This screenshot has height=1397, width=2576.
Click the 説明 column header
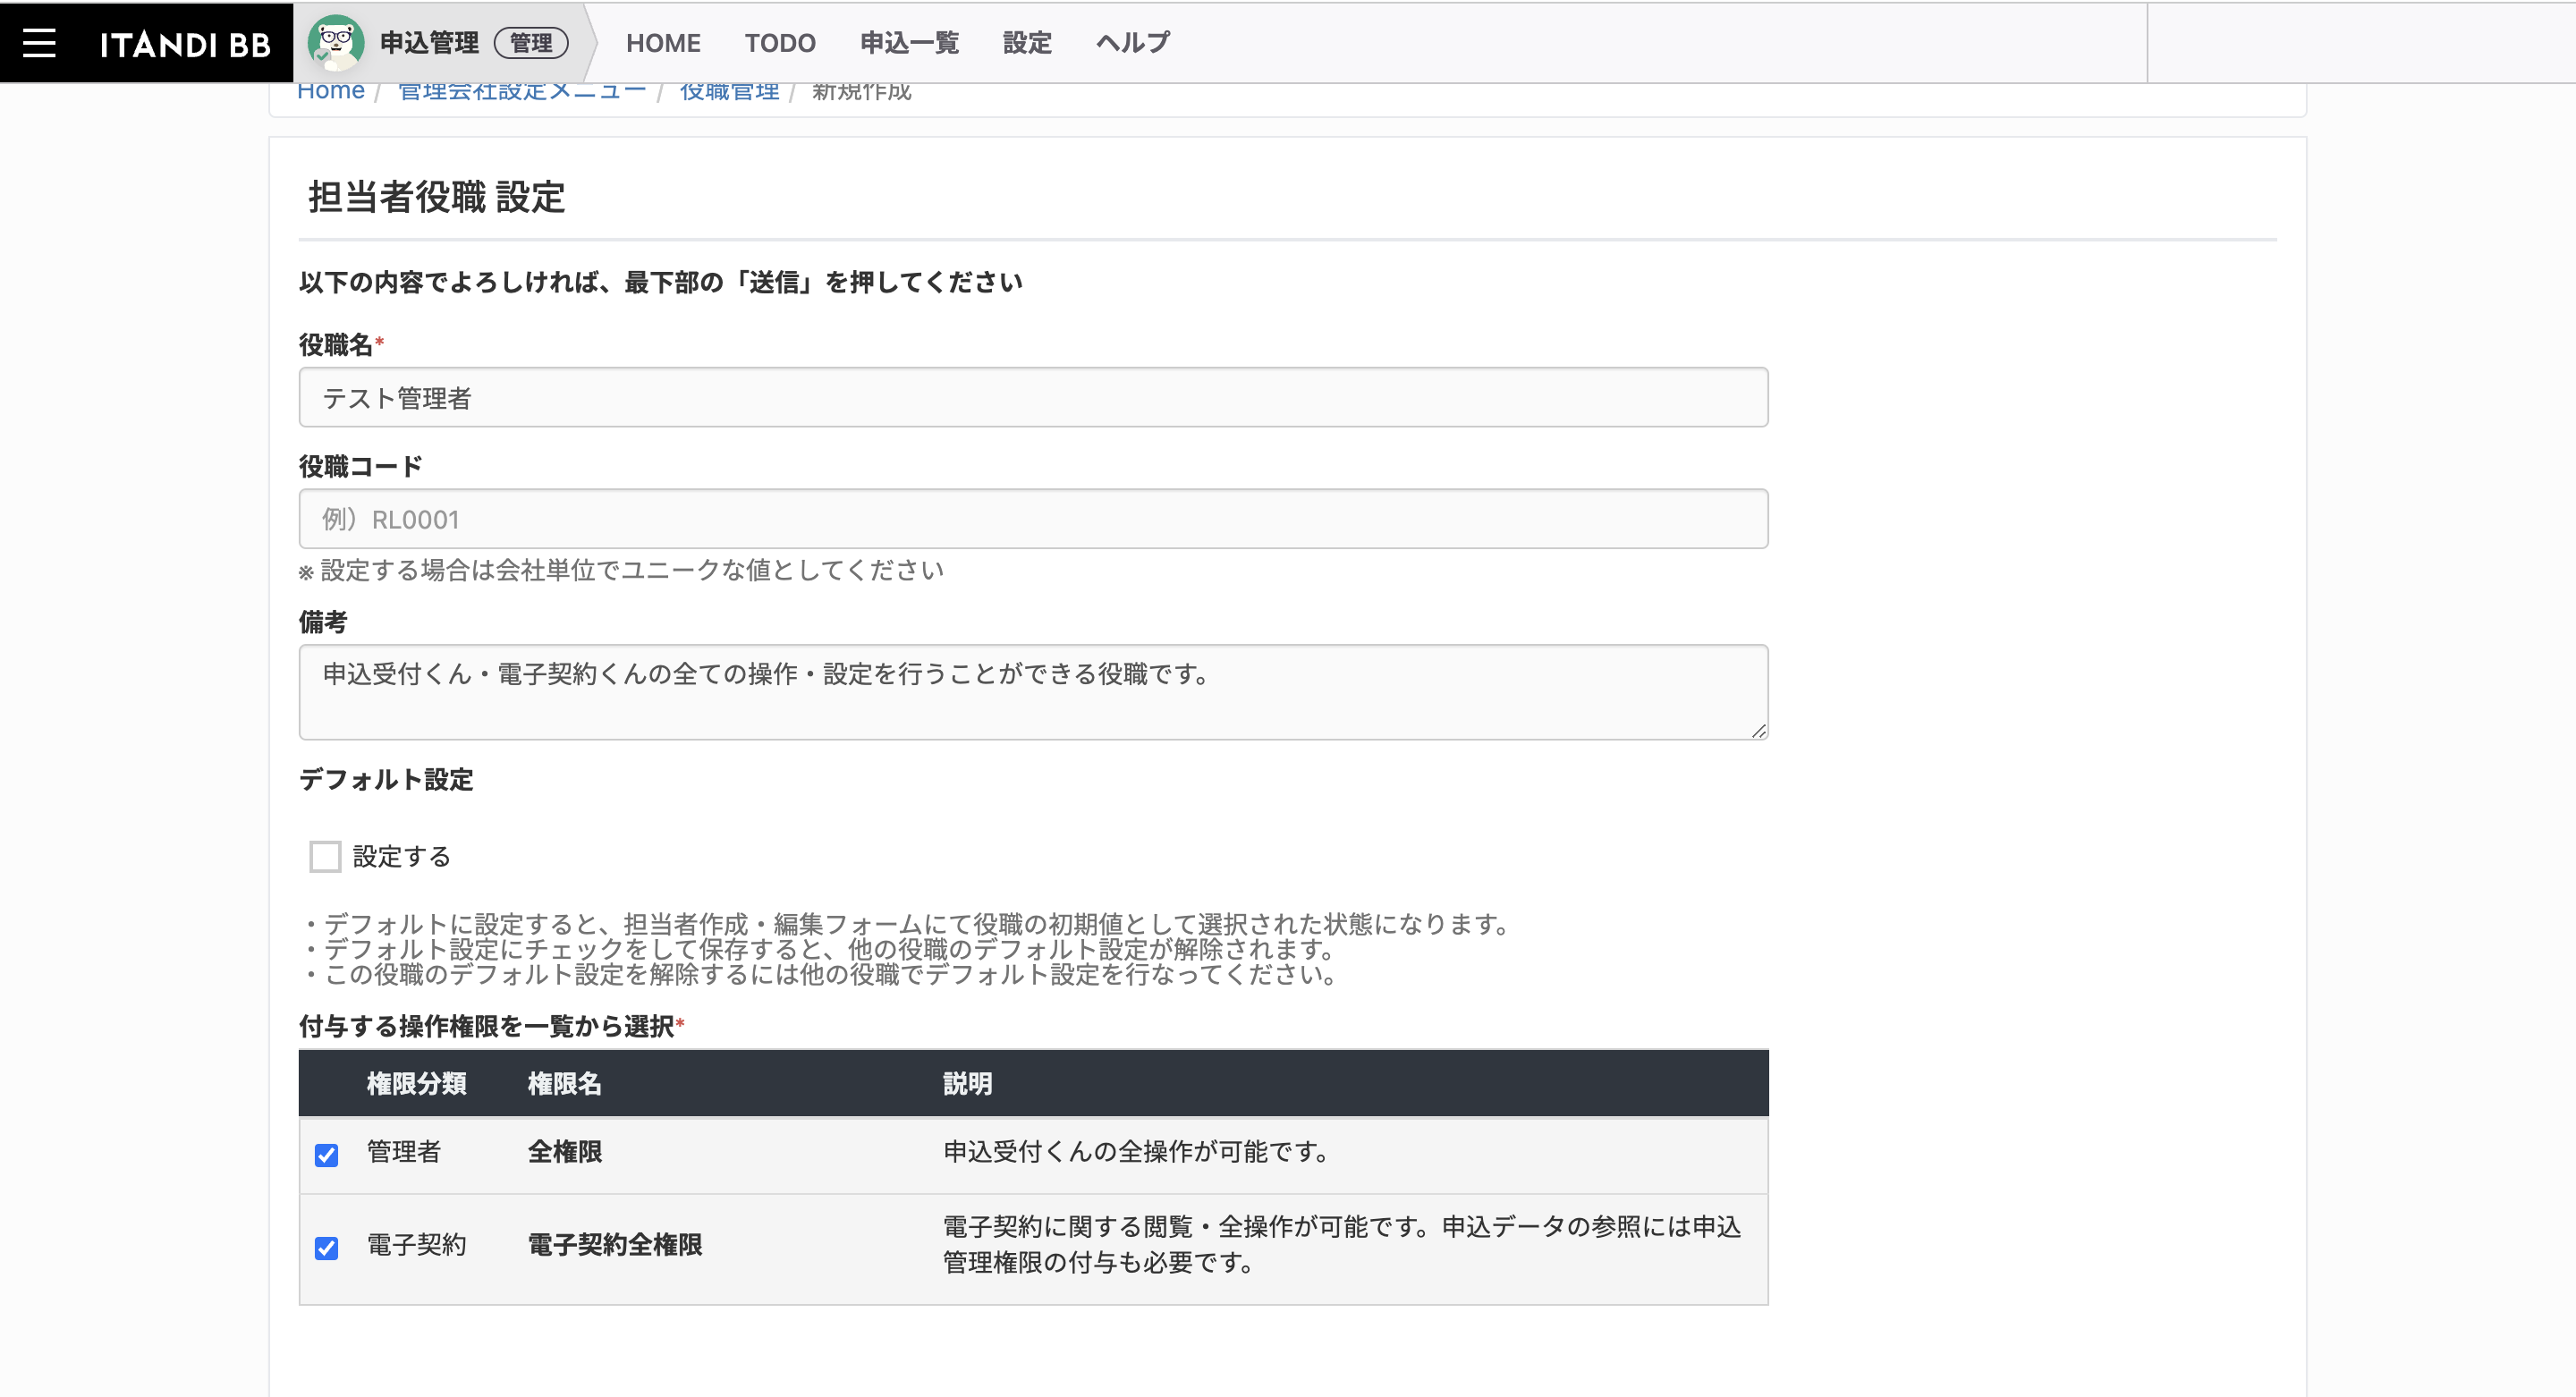point(968,1083)
